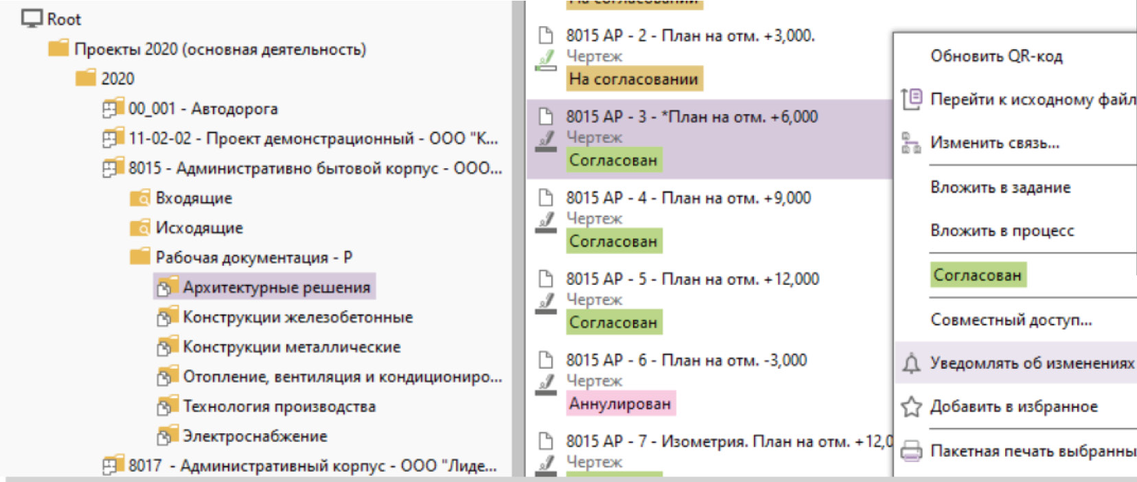The image size is (1137, 482).
Task: Click the bell icon for change notifications
Action: [x=911, y=363]
